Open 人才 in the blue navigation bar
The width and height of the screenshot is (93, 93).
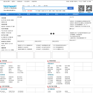66,14
